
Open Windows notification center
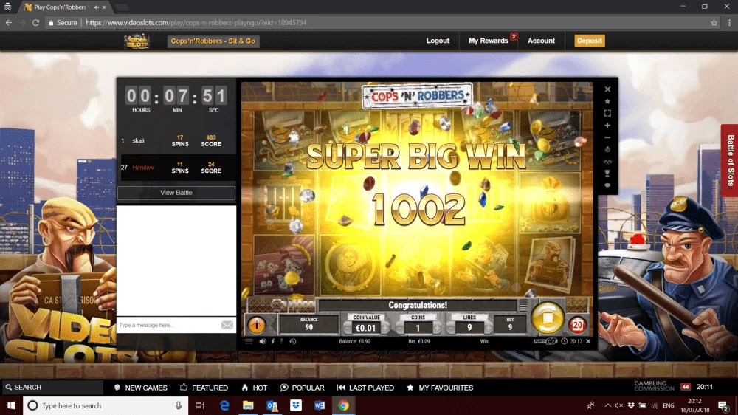[x=723, y=405]
